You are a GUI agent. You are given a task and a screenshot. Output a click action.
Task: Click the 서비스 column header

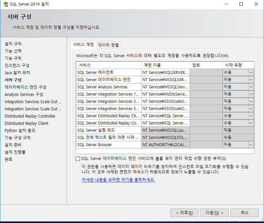pyautogui.click(x=109, y=65)
